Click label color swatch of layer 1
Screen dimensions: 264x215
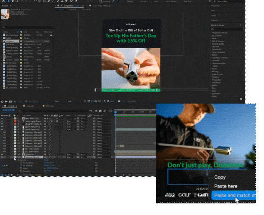click(x=14, y=119)
